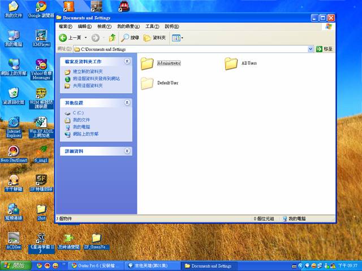This screenshot has height=271, width=362.
Task: Select the Default User folder
Action: click(x=160, y=83)
